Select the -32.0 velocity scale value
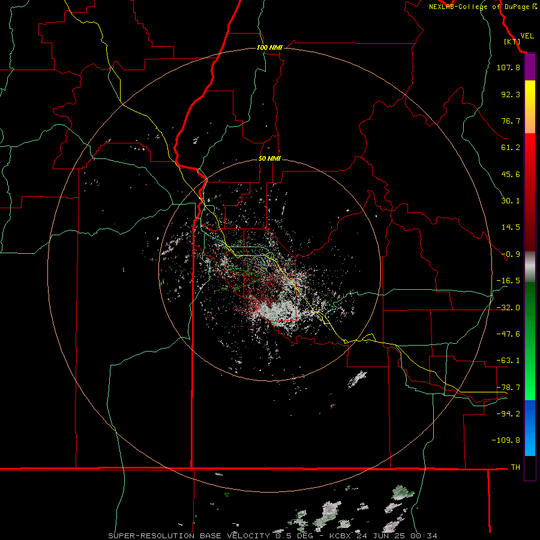Screen dimensions: 540x540 click(508, 308)
